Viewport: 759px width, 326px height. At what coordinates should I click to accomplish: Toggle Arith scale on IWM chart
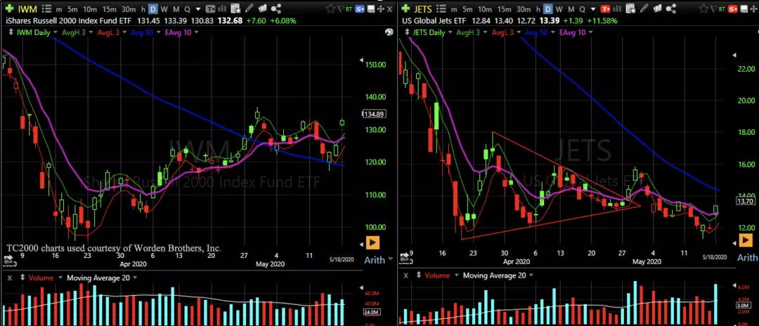[x=373, y=259]
